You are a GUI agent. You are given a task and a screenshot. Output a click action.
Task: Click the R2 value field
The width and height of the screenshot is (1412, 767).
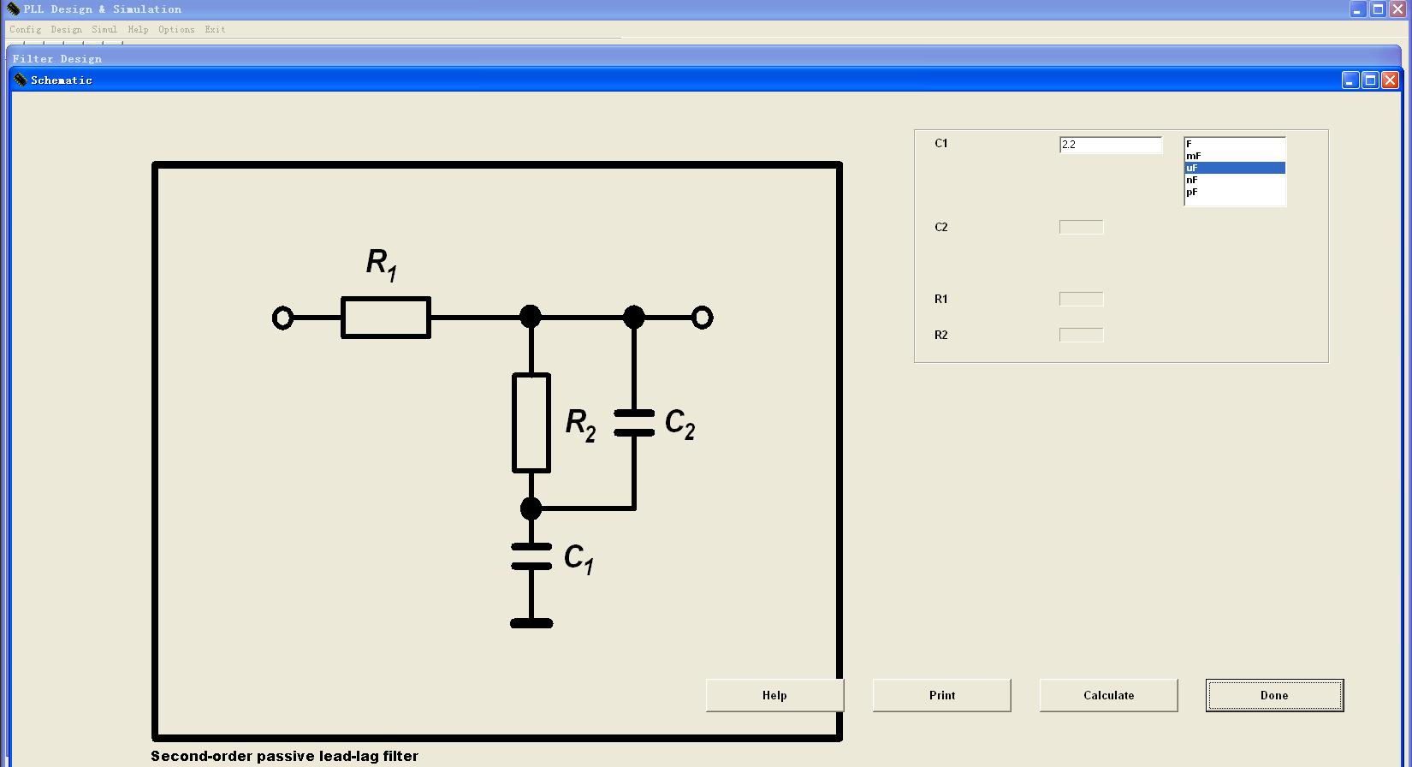[x=1081, y=335]
